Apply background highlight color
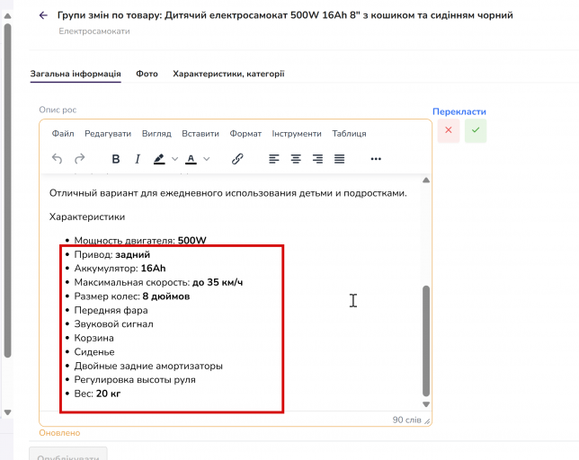Screen dimensions: 579x460 159,159
